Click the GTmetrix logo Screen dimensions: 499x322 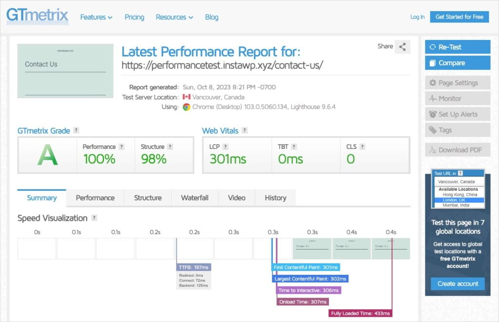pos(37,16)
